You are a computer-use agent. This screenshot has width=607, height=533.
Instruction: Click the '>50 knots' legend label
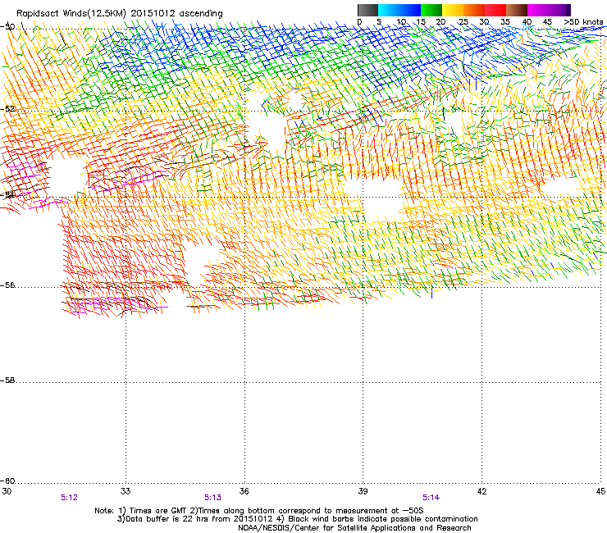(x=583, y=22)
